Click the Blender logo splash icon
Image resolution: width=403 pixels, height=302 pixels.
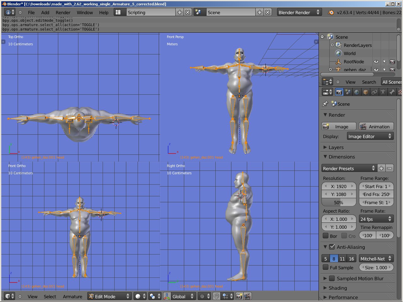click(331, 13)
